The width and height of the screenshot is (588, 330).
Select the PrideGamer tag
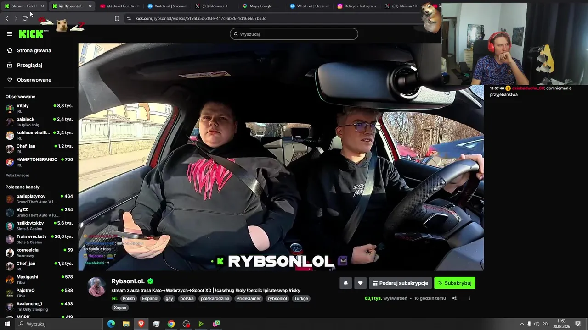point(249,298)
